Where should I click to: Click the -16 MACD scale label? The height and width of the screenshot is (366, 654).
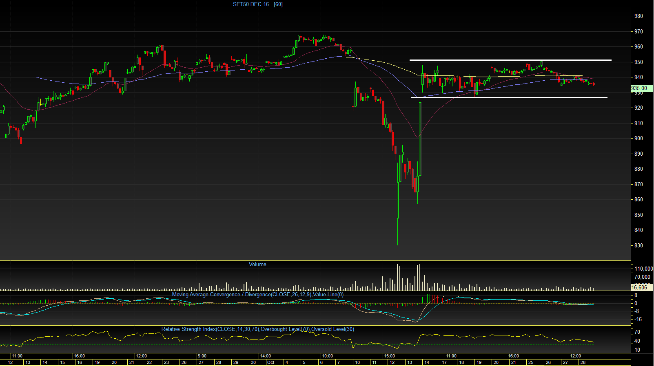638,320
